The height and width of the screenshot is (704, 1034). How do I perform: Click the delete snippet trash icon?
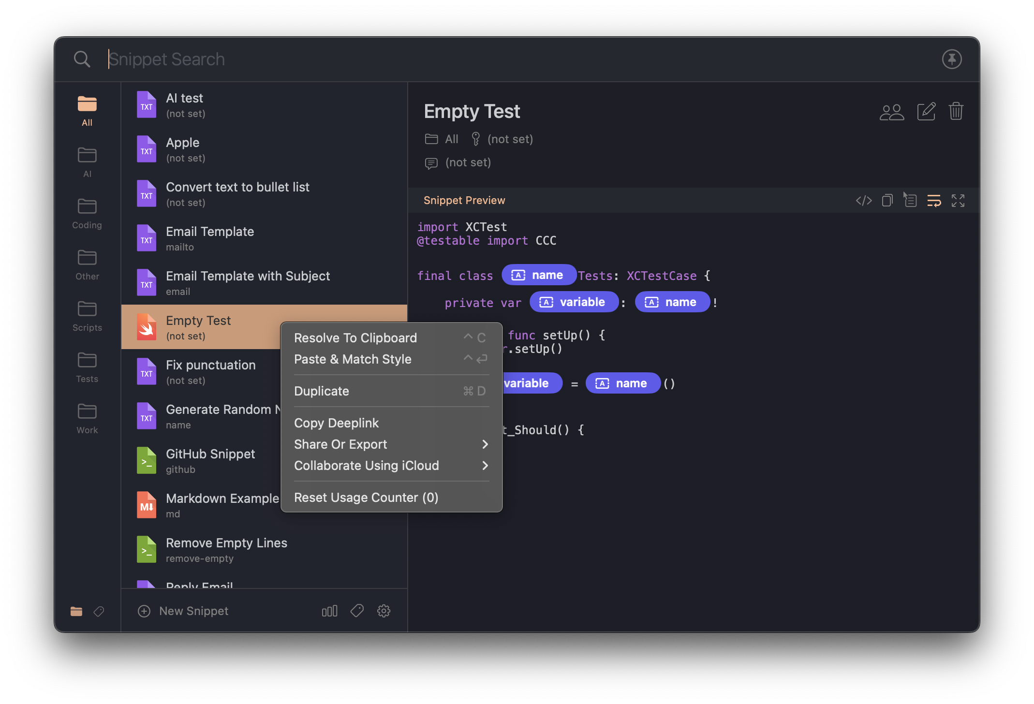click(957, 111)
